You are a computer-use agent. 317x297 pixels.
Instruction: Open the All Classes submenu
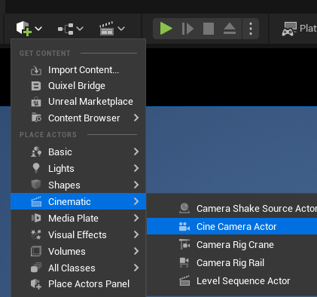pos(78,268)
